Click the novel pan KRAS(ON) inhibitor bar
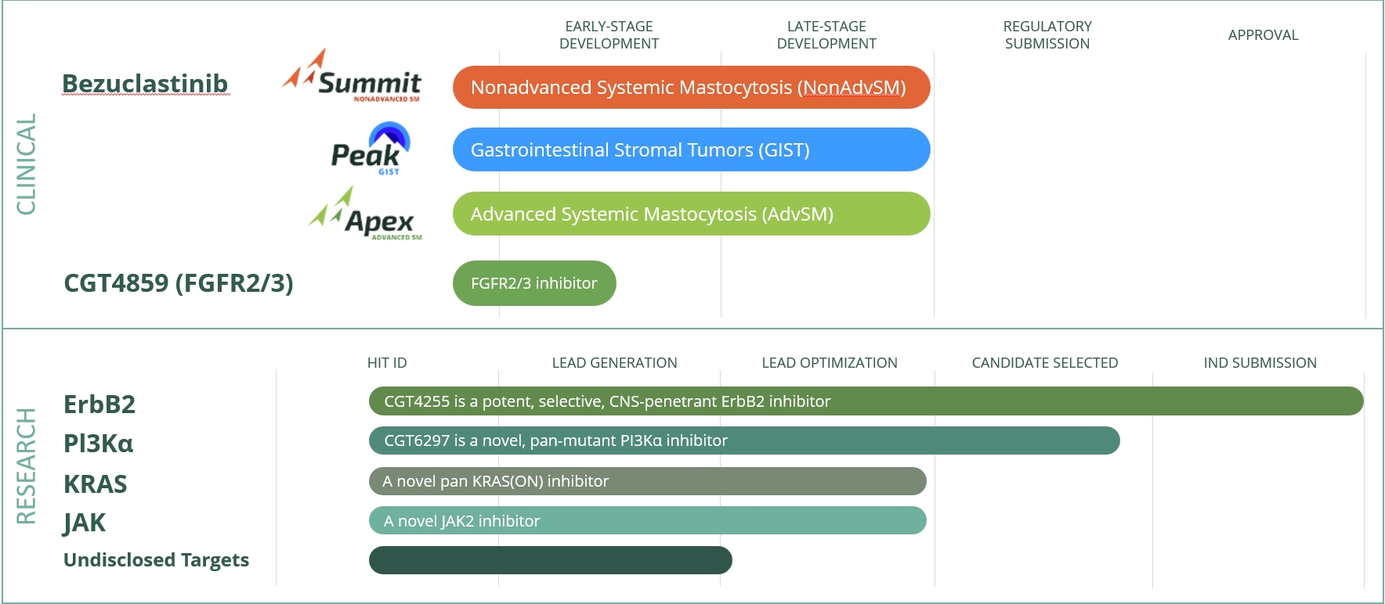1385x604 pixels. click(x=647, y=481)
